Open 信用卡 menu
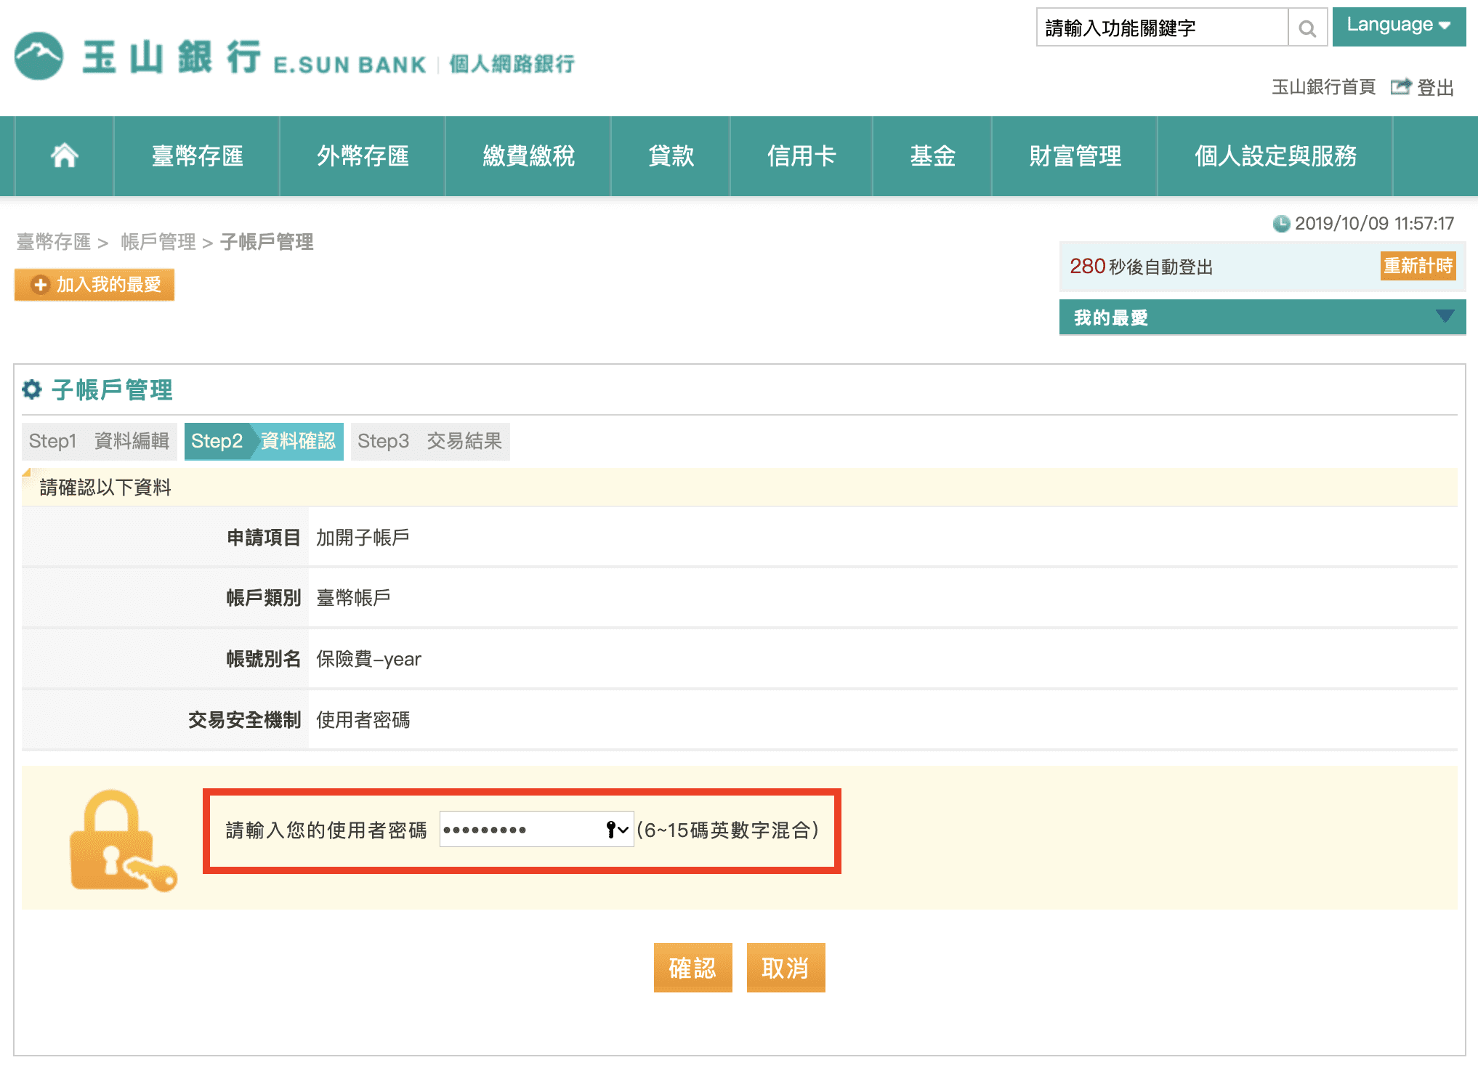The image size is (1478, 1068). [801, 155]
